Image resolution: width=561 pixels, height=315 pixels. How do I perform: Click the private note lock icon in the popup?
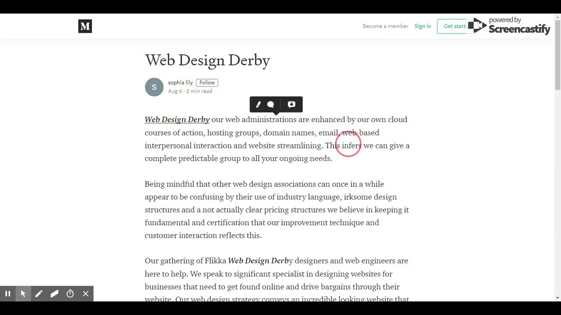click(x=291, y=105)
